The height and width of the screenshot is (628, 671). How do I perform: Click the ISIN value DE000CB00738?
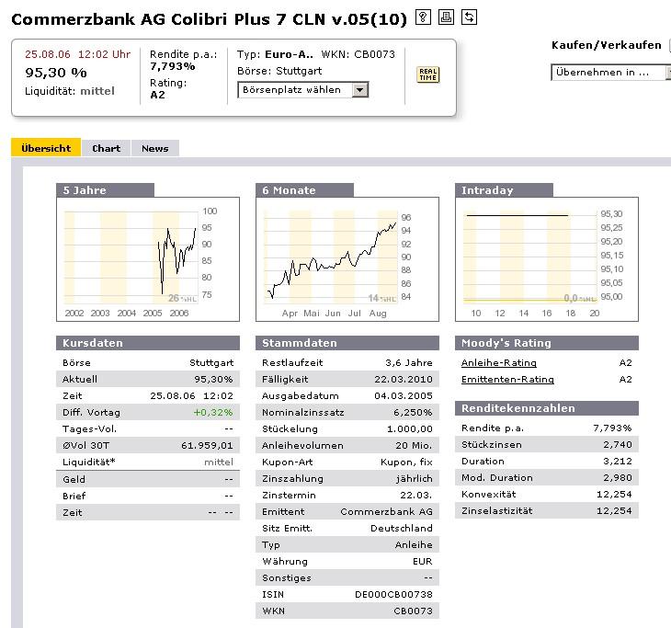(x=393, y=594)
